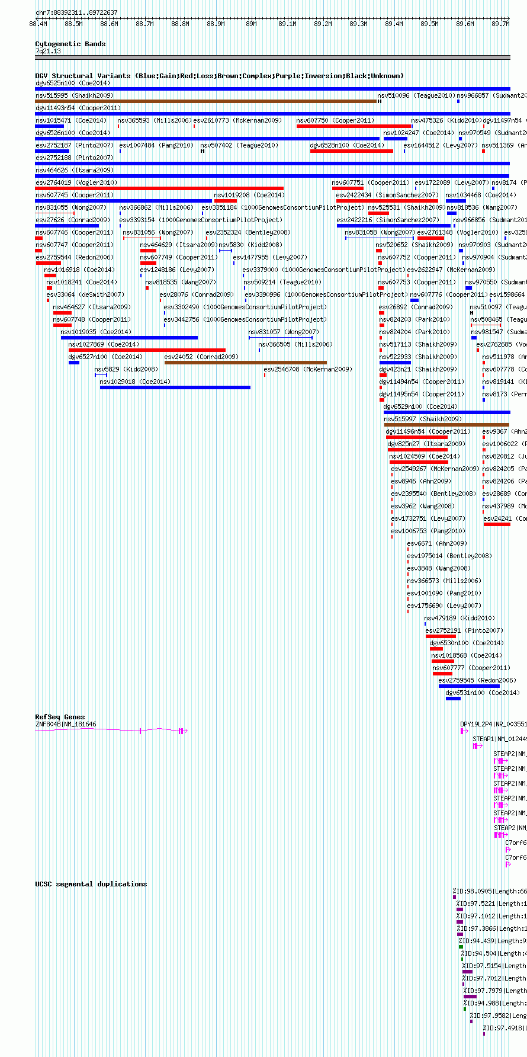The image size is (527, 1057).
Task: Click esv2752191 (Pinto2007) label
Action: (x=465, y=631)
